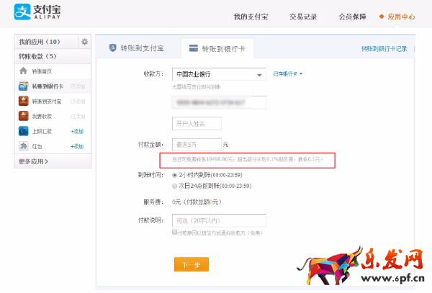The height and width of the screenshot is (293, 432).
Task: Expand 更多应用 in the sidebar
Action: tap(33, 161)
